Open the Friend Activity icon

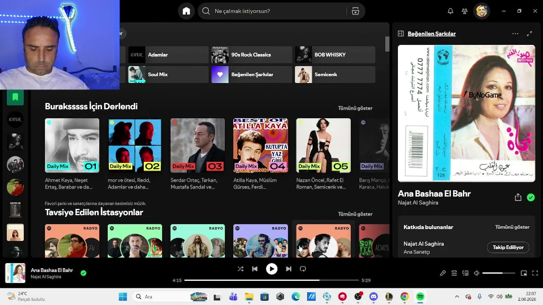[x=465, y=11]
